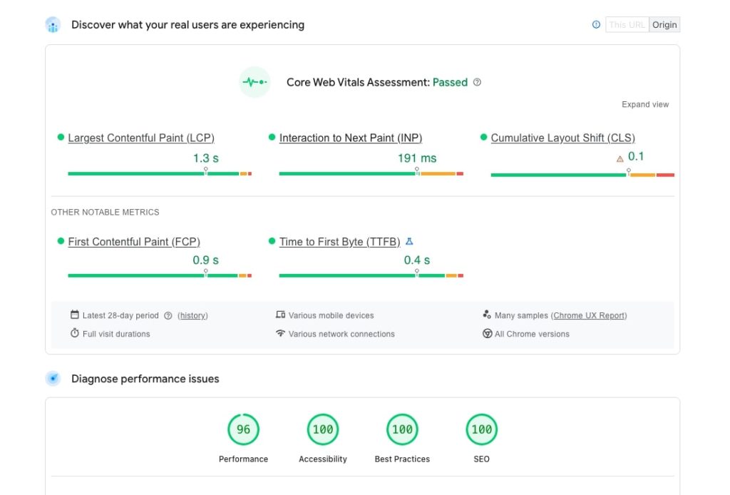Click the warning triangle next to the CLS value
Screen dimensions: 730x495
coord(619,158)
